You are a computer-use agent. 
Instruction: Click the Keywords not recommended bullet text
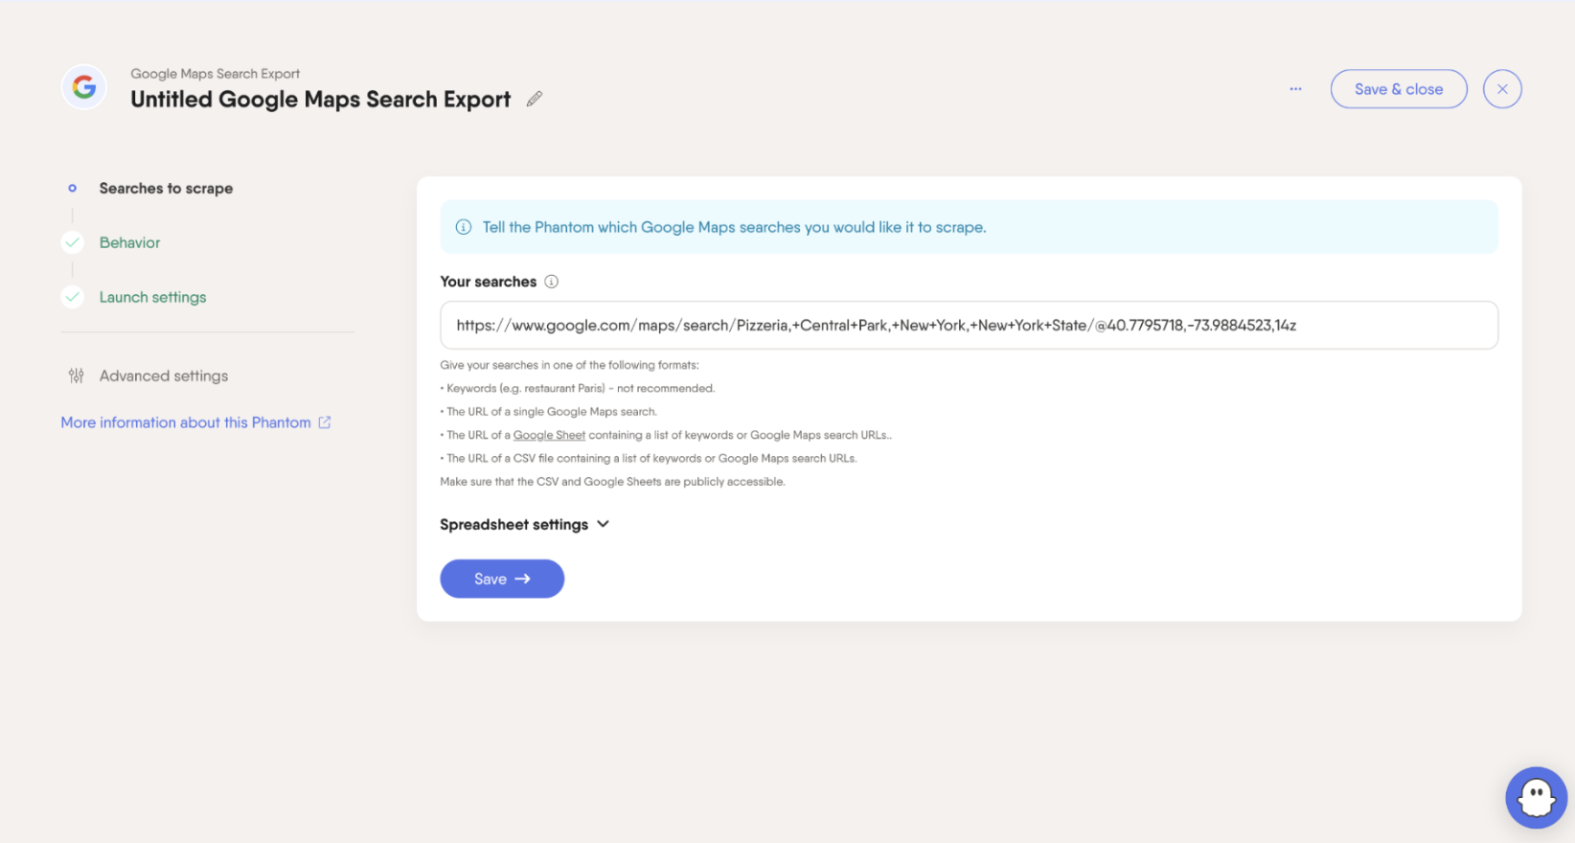(578, 389)
